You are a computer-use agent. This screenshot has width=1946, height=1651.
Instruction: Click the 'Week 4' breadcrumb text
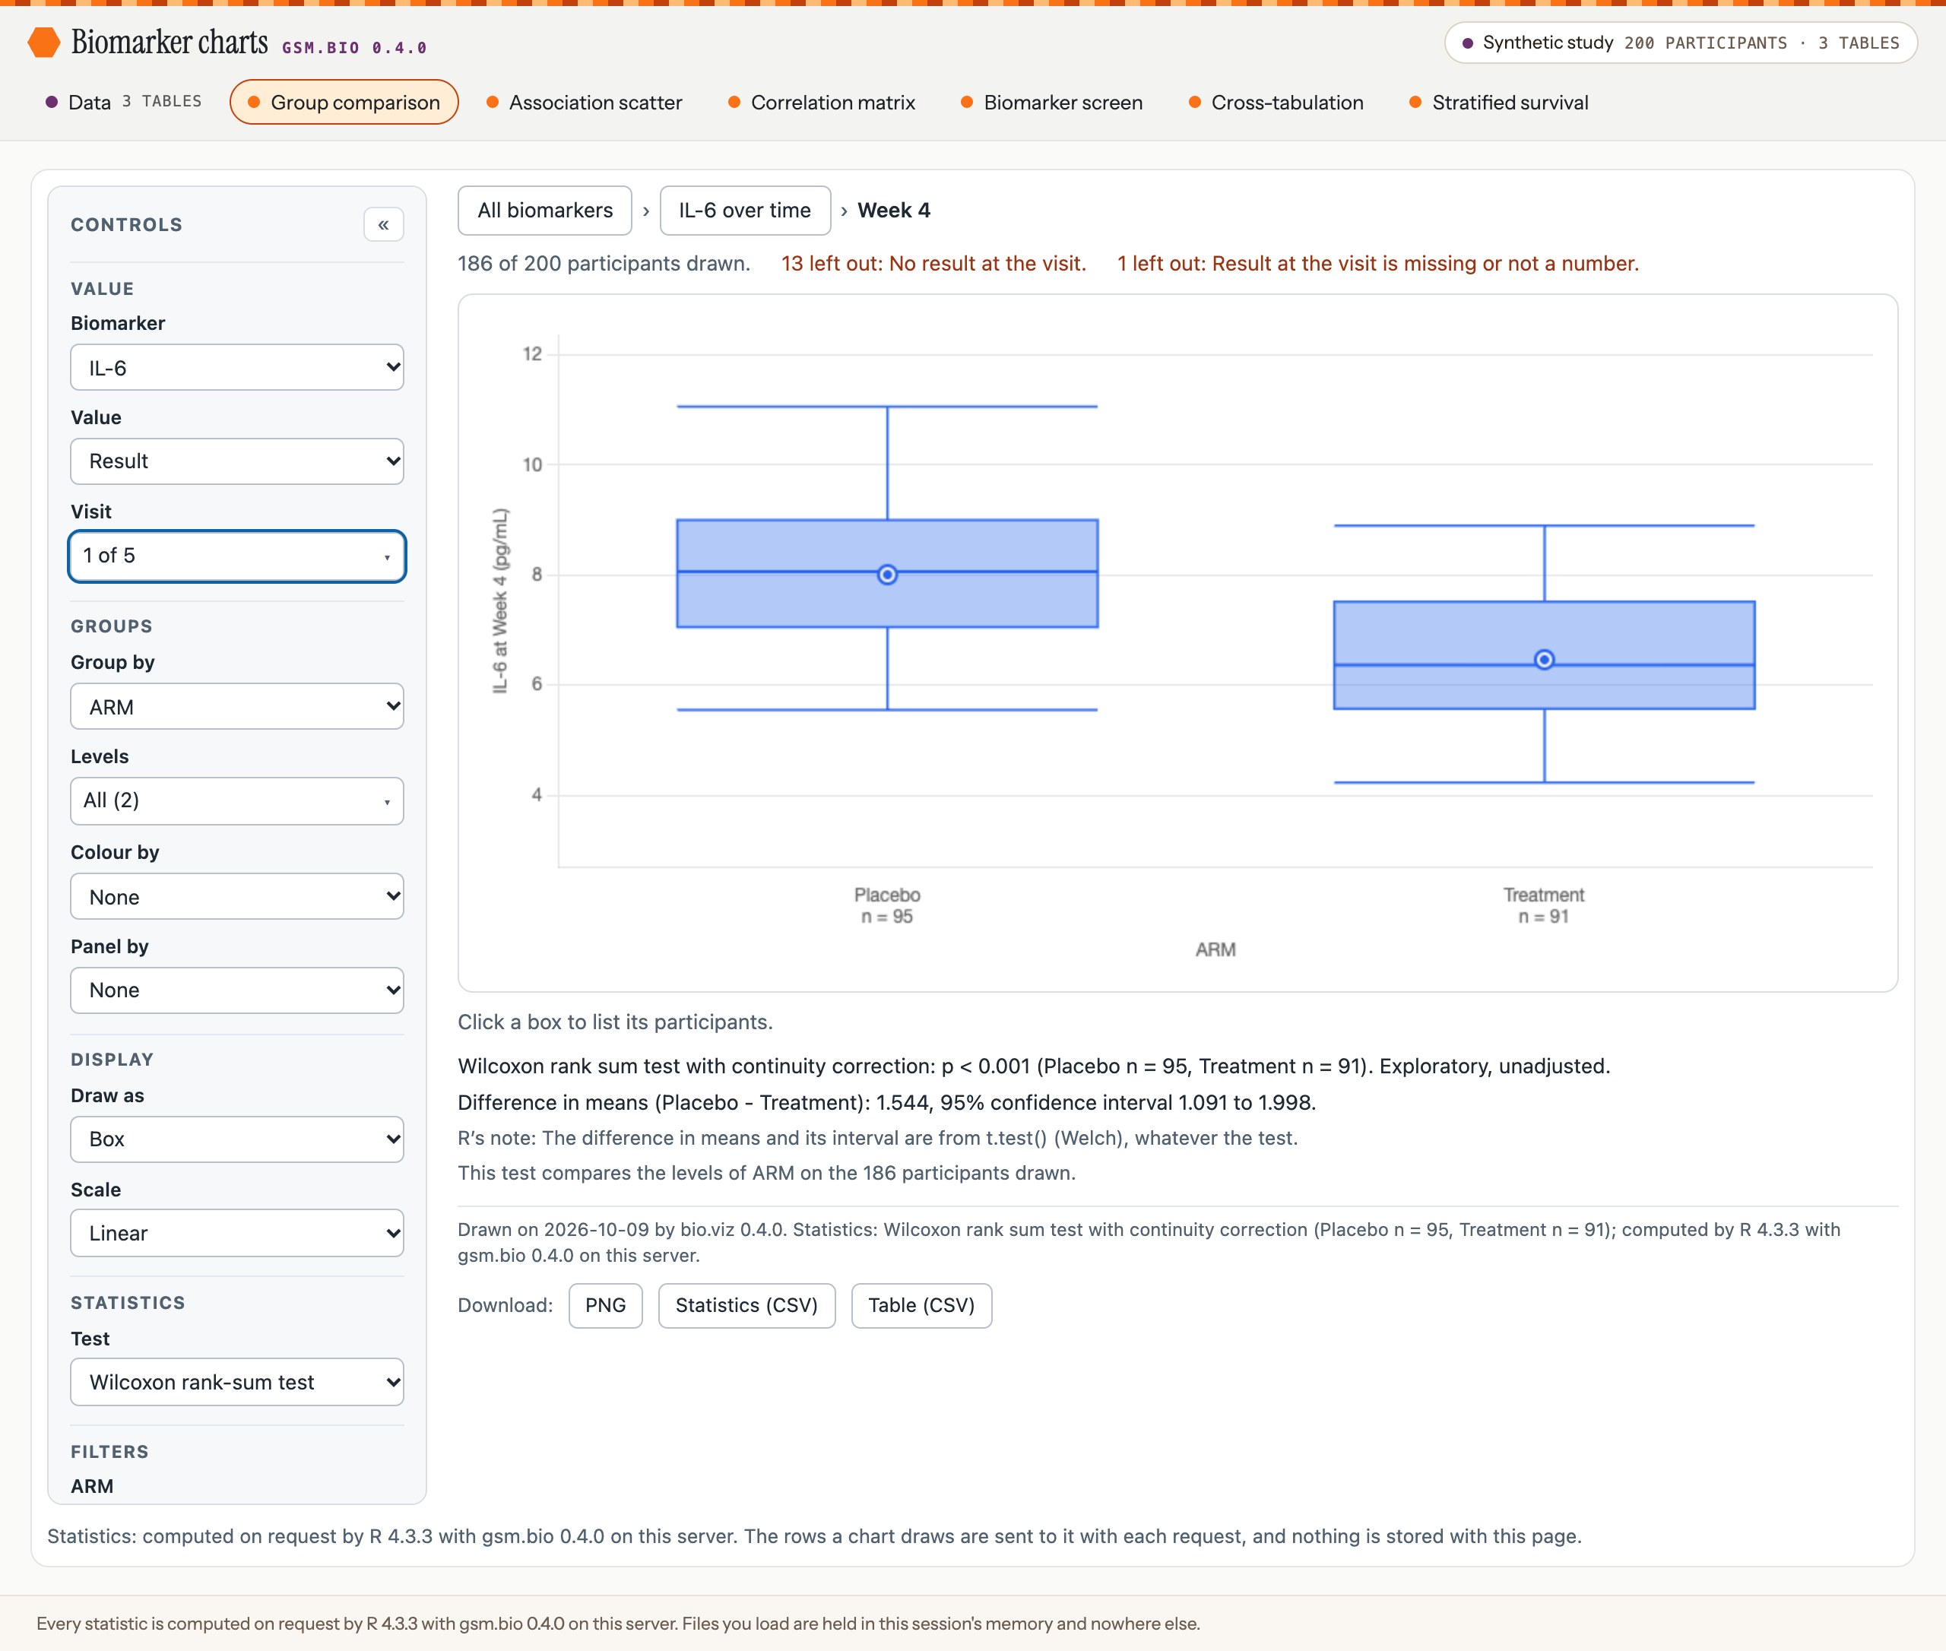click(894, 211)
